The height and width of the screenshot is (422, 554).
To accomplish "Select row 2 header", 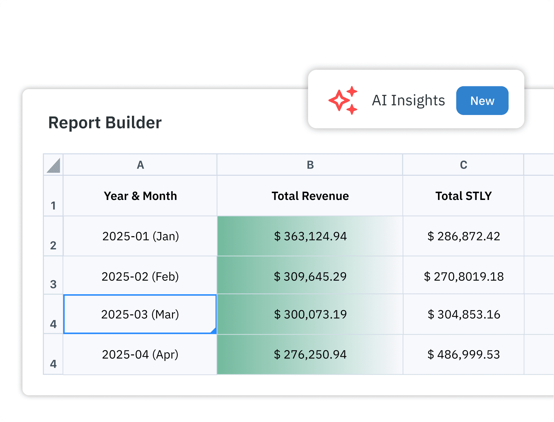I will pyautogui.click(x=53, y=237).
